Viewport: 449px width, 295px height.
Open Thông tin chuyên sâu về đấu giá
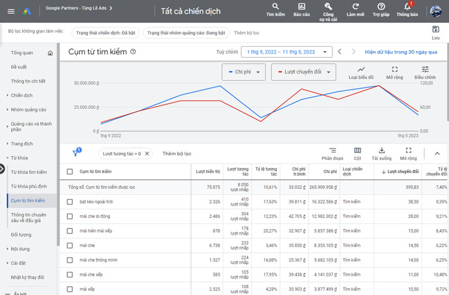[x=28, y=218]
